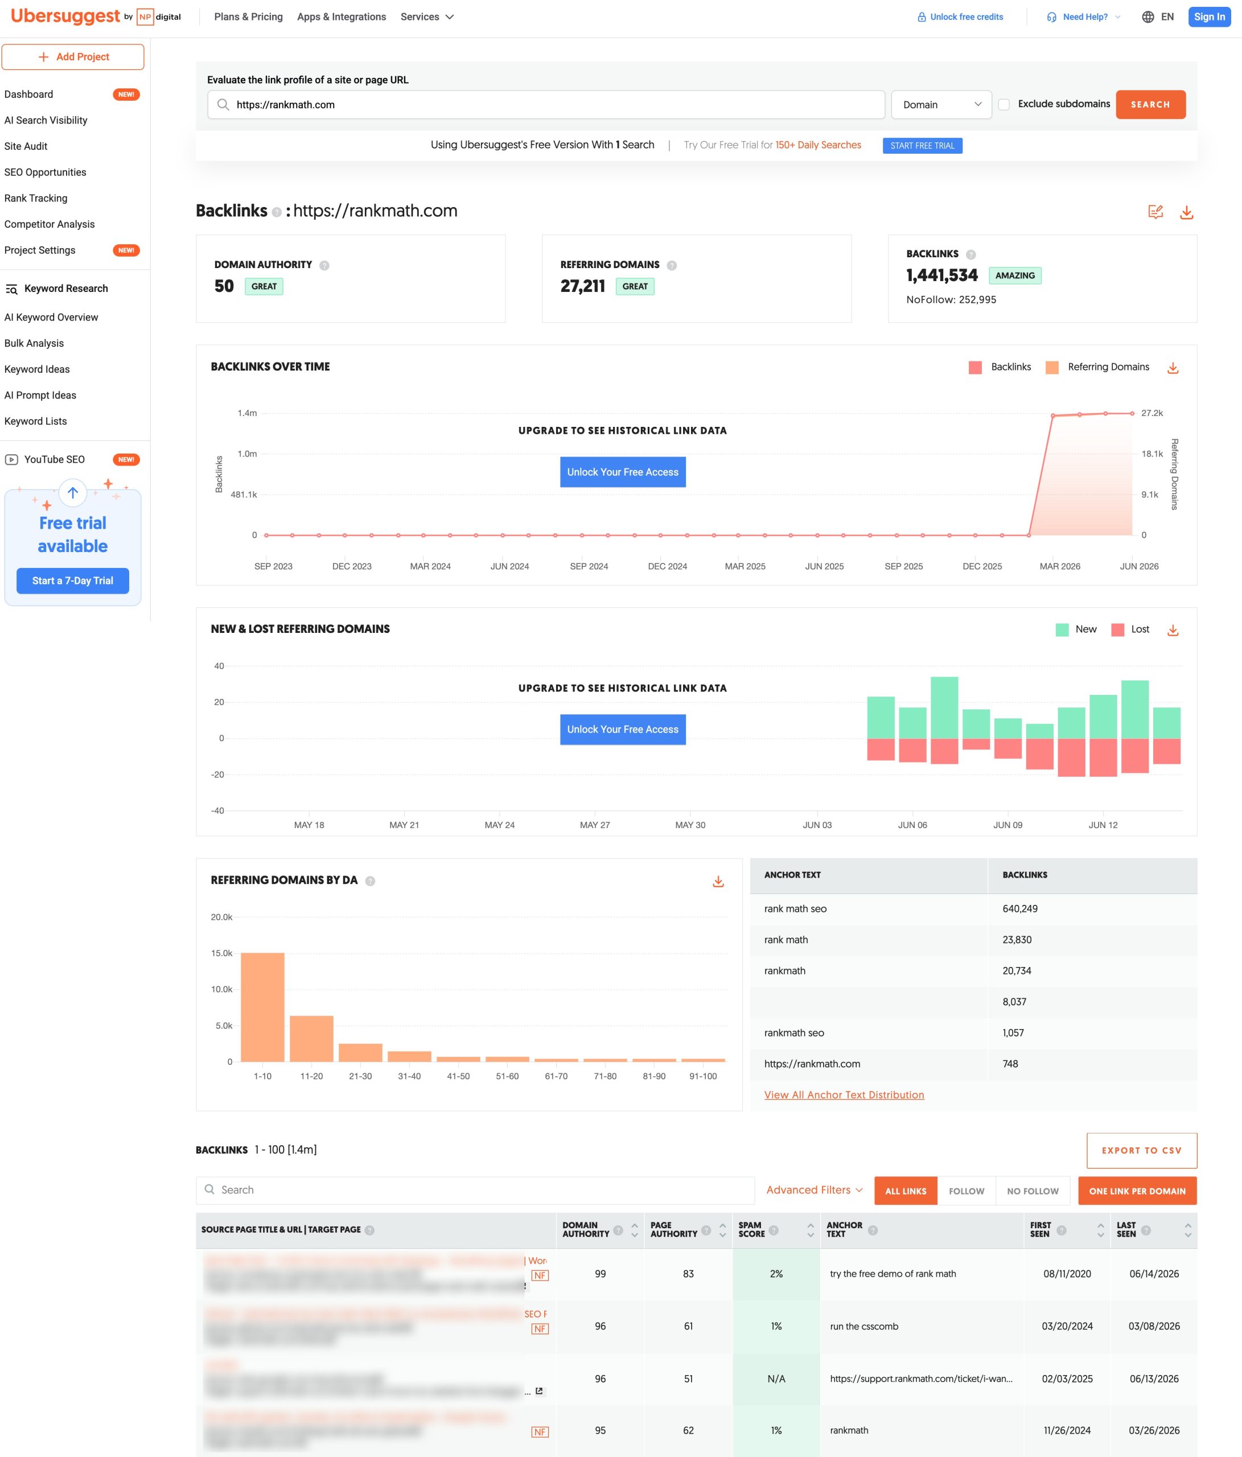Open the external link icon in third backlink row
Screen dimensions: 1242x1457
click(538, 1391)
